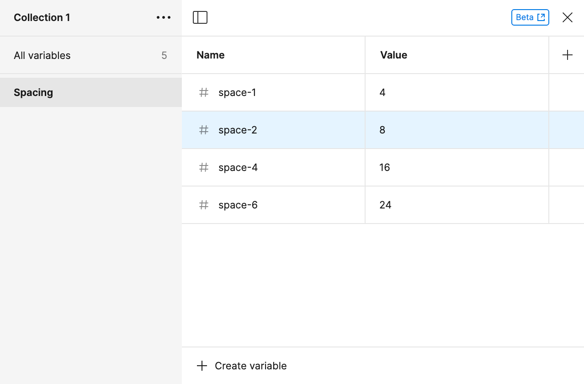This screenshot has width=584, height=384.
Task: Select All variables in the sidebar
Action: 42,55
